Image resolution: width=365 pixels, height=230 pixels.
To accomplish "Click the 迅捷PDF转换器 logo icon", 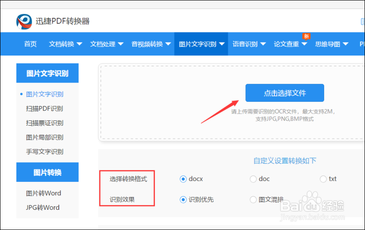I will click(24, 22).
